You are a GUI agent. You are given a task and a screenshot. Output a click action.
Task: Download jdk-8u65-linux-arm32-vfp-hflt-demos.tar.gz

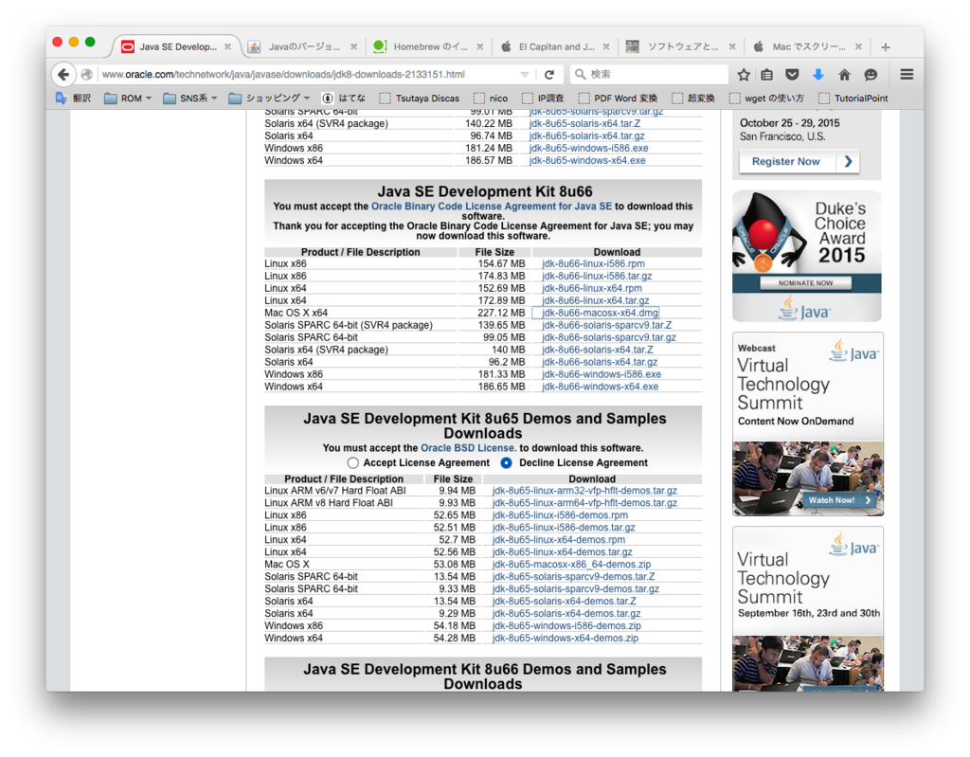[584, 491]
